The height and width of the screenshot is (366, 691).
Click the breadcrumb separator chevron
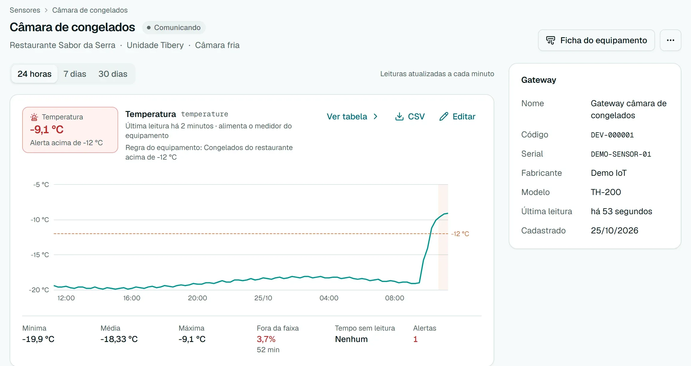[x=46, y=10]
